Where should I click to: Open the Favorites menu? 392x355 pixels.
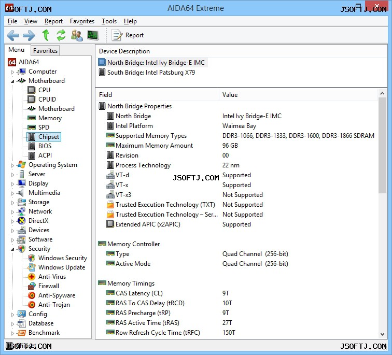pyautogui.click(x=82, y=21)
